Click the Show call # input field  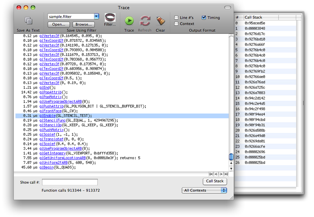70,182
